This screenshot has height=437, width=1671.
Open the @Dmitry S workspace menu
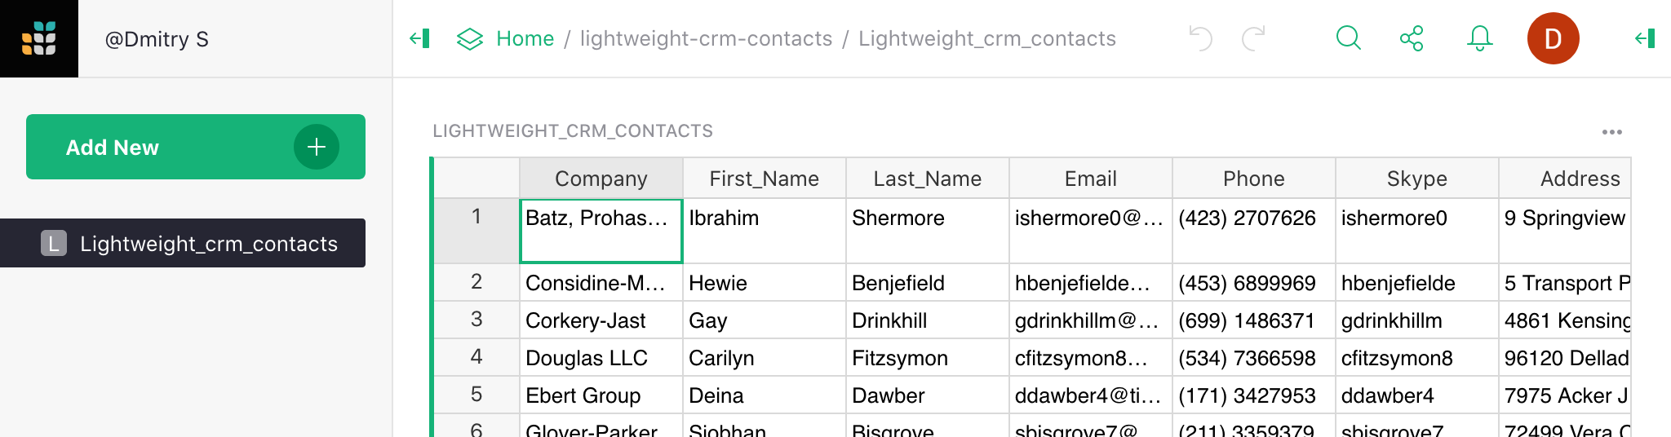[x=157, y=39]
